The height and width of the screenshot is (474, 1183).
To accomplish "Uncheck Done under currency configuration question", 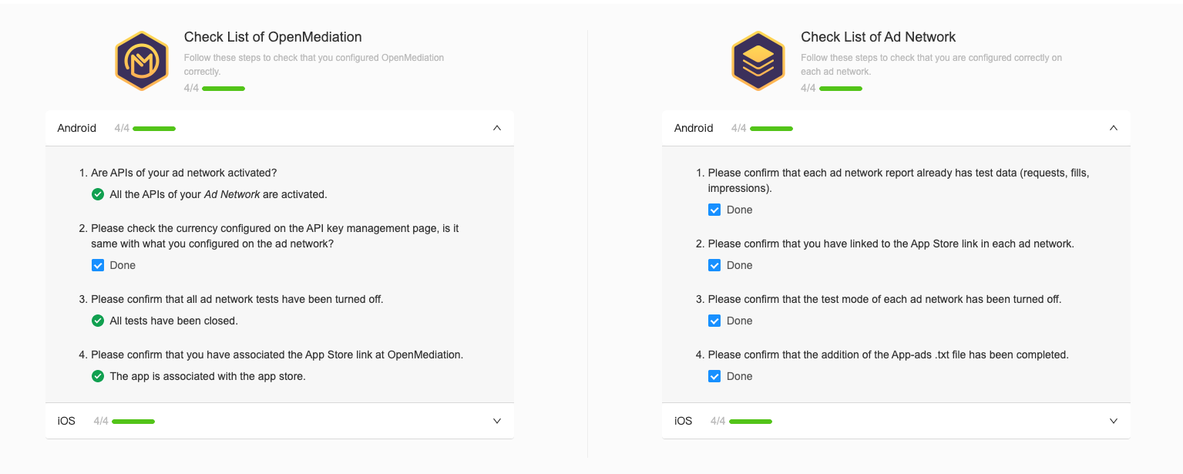I will [x=98, y=265].
